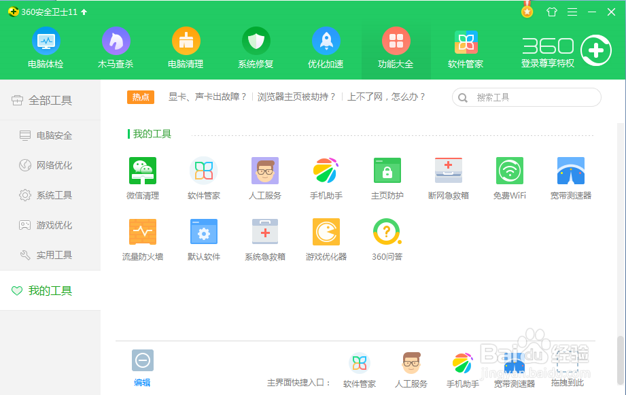Image resolution: width=626 pixels, height=395 pixels.
Task: Click the upgrade arrow next to 360安全卫士11
Action: [x=84, y=12]
